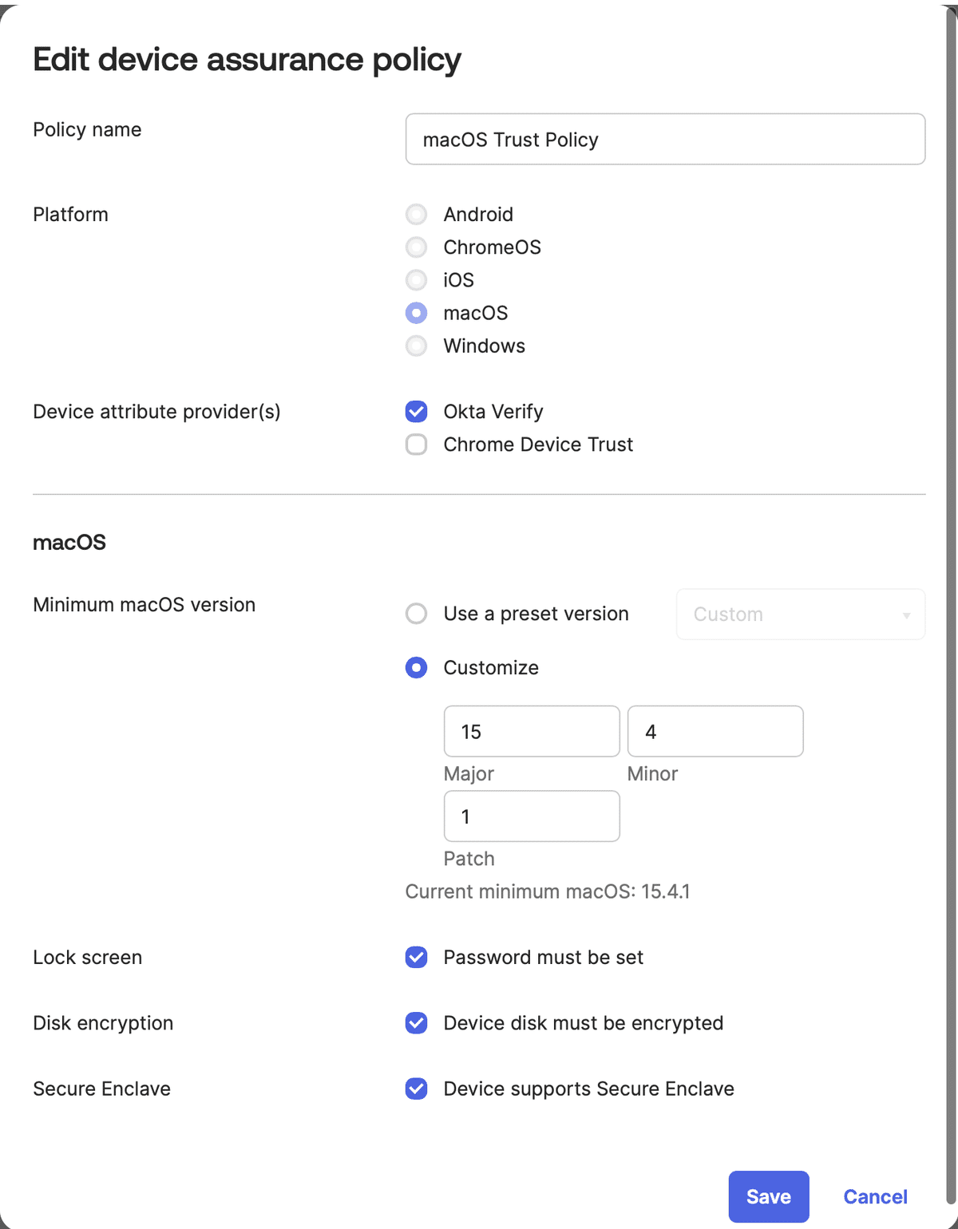Click the Major version input field

[x=532, y=731]
